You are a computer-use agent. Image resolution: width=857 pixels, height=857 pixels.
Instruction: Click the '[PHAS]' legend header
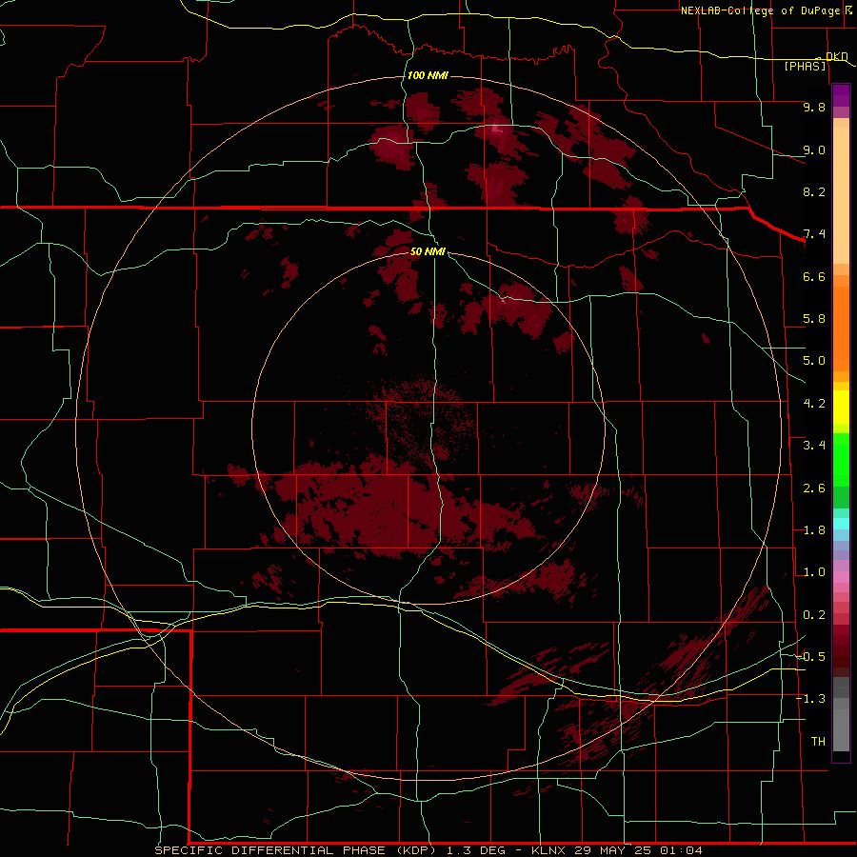805,66
